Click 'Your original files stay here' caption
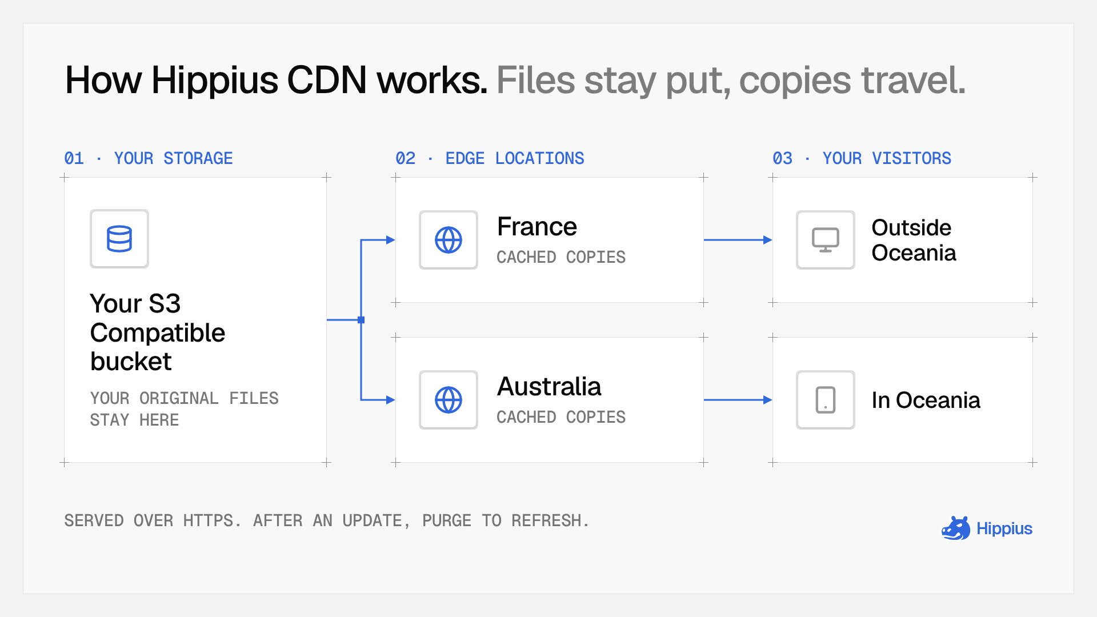Image resolution: width=1097 pixels, height=617 pixels. pos(184,409)
